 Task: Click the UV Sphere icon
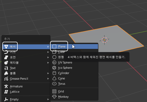pyautogui.click(x=54, y=62)
